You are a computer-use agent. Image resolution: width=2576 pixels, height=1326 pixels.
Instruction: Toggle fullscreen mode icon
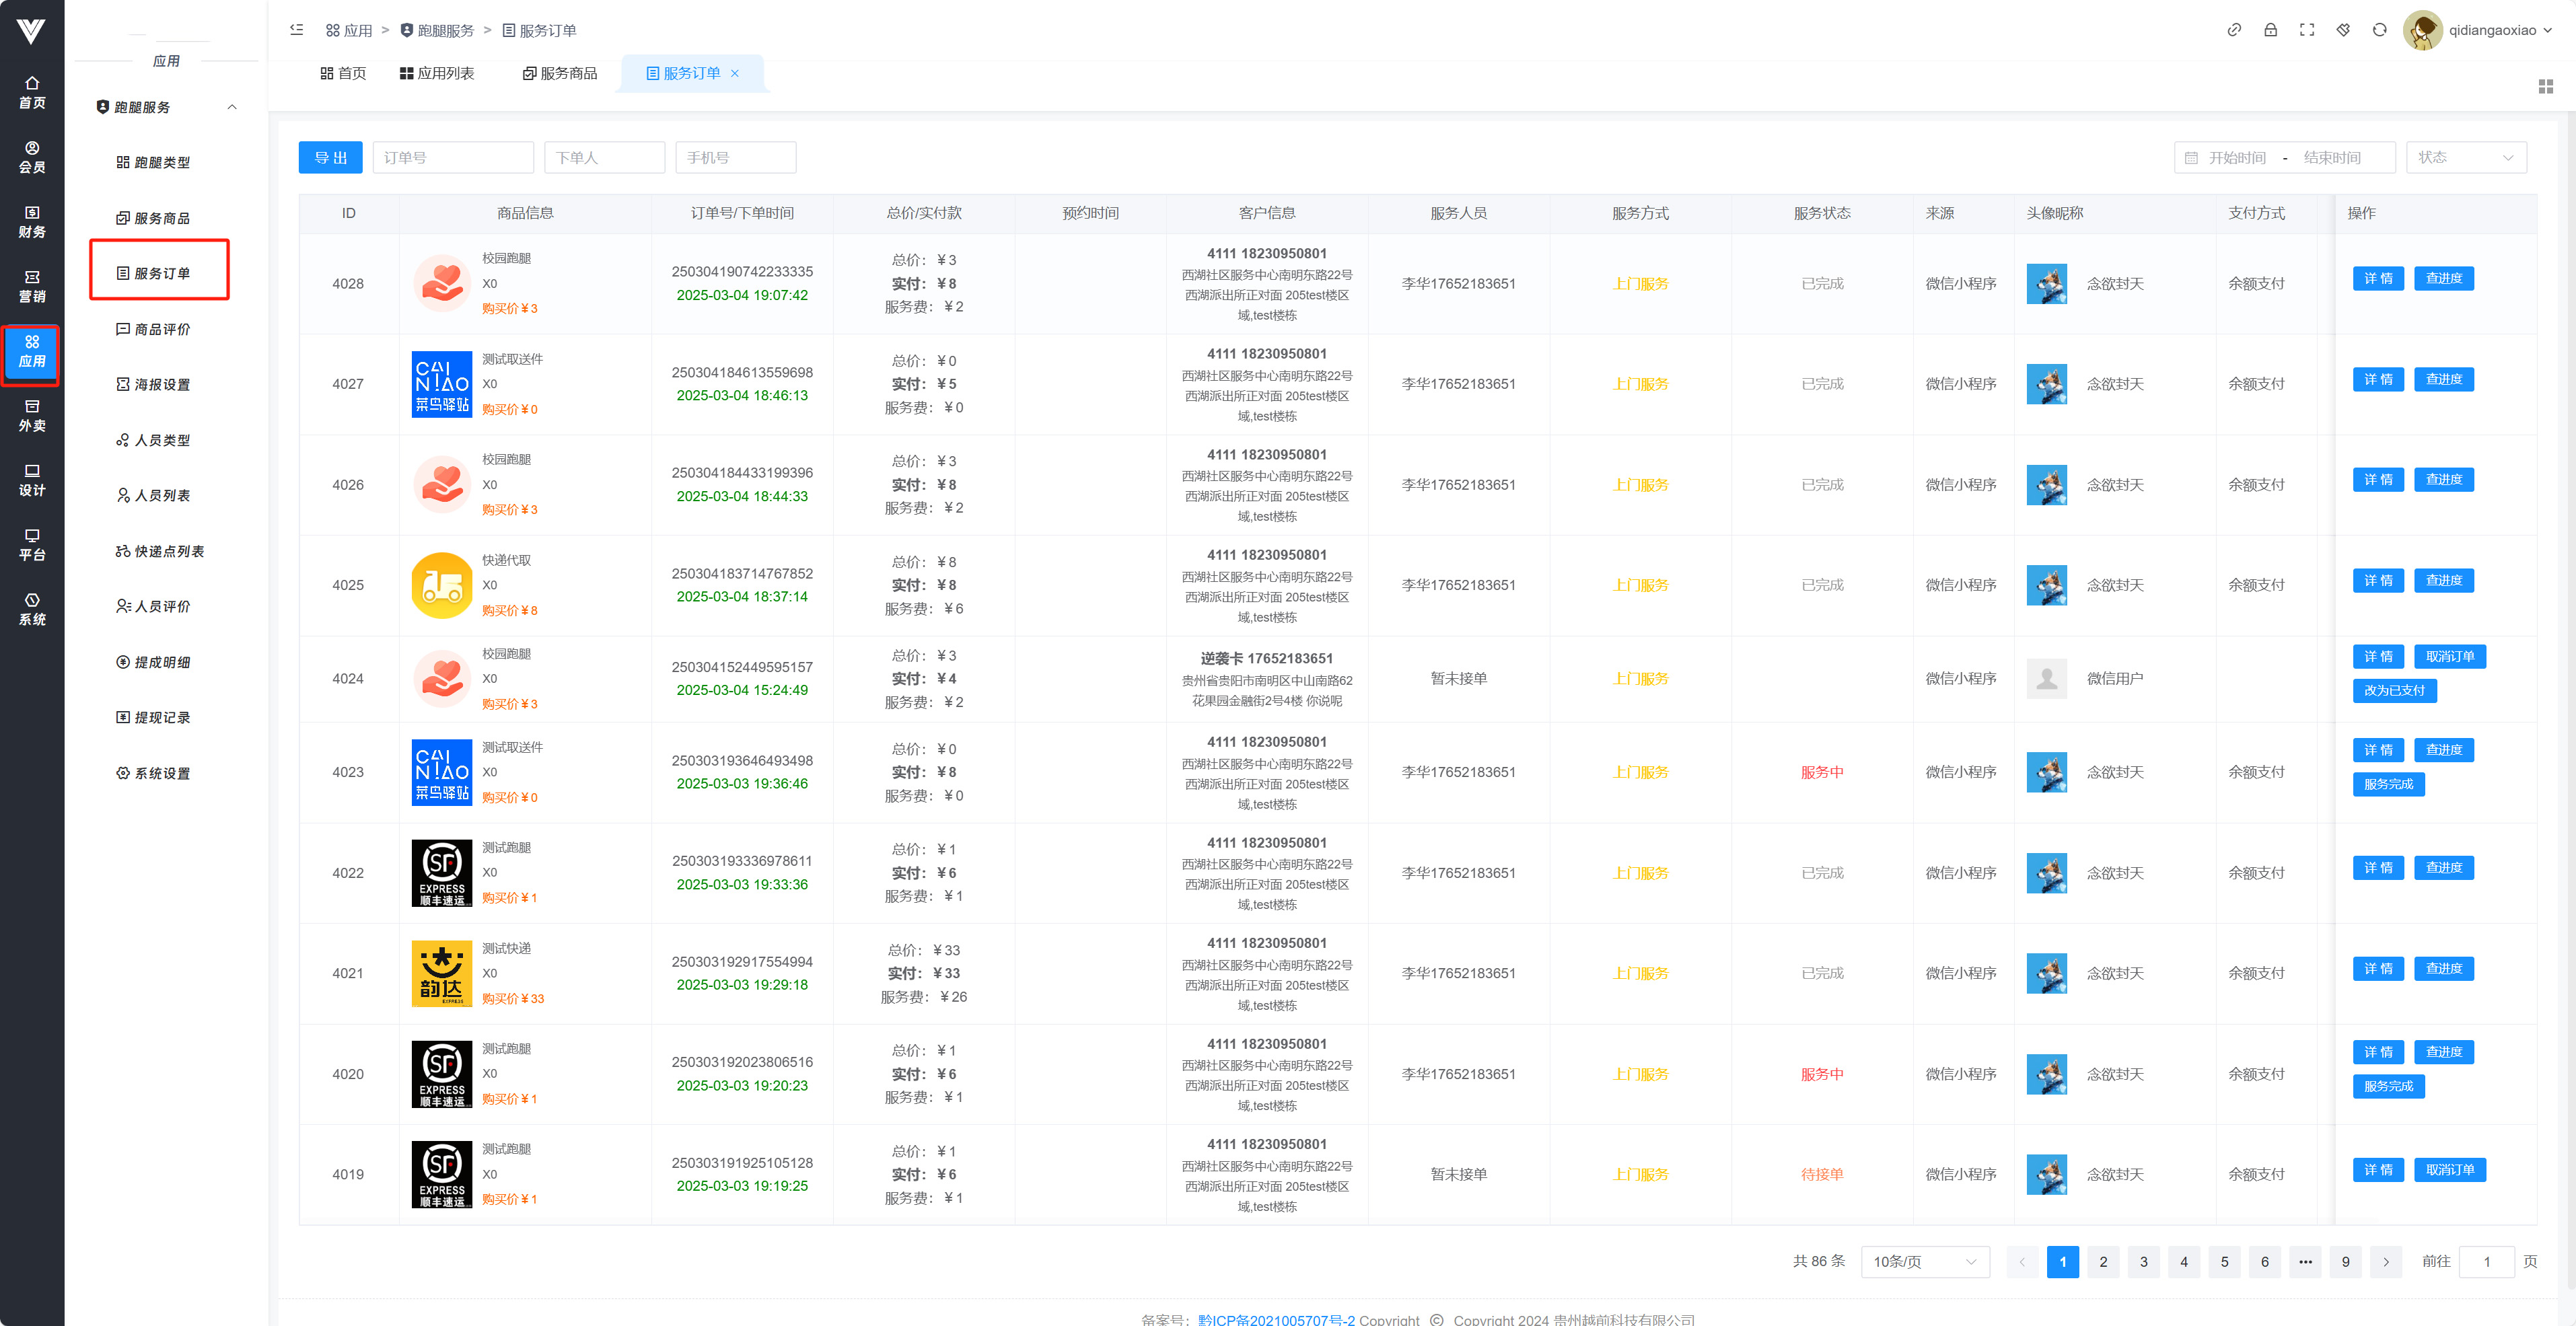pyautogui.click(x=2307, y=30)
